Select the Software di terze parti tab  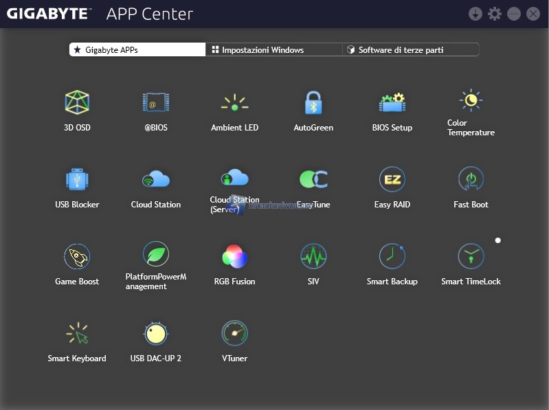(x=410, y=49)
